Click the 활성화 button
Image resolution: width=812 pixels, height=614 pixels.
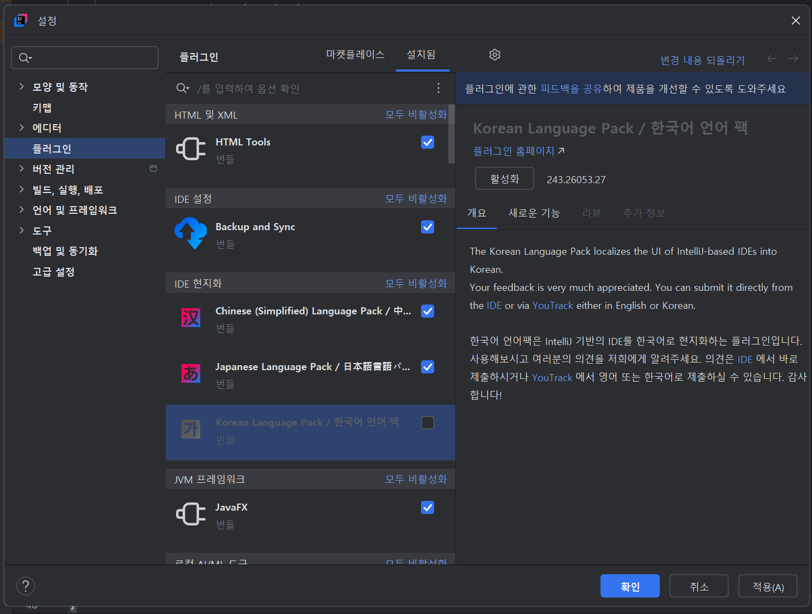[505, 178]
